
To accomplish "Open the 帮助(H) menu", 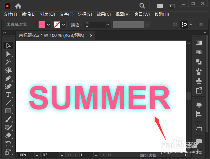I will pyautogui.click(x=162, y=14).
